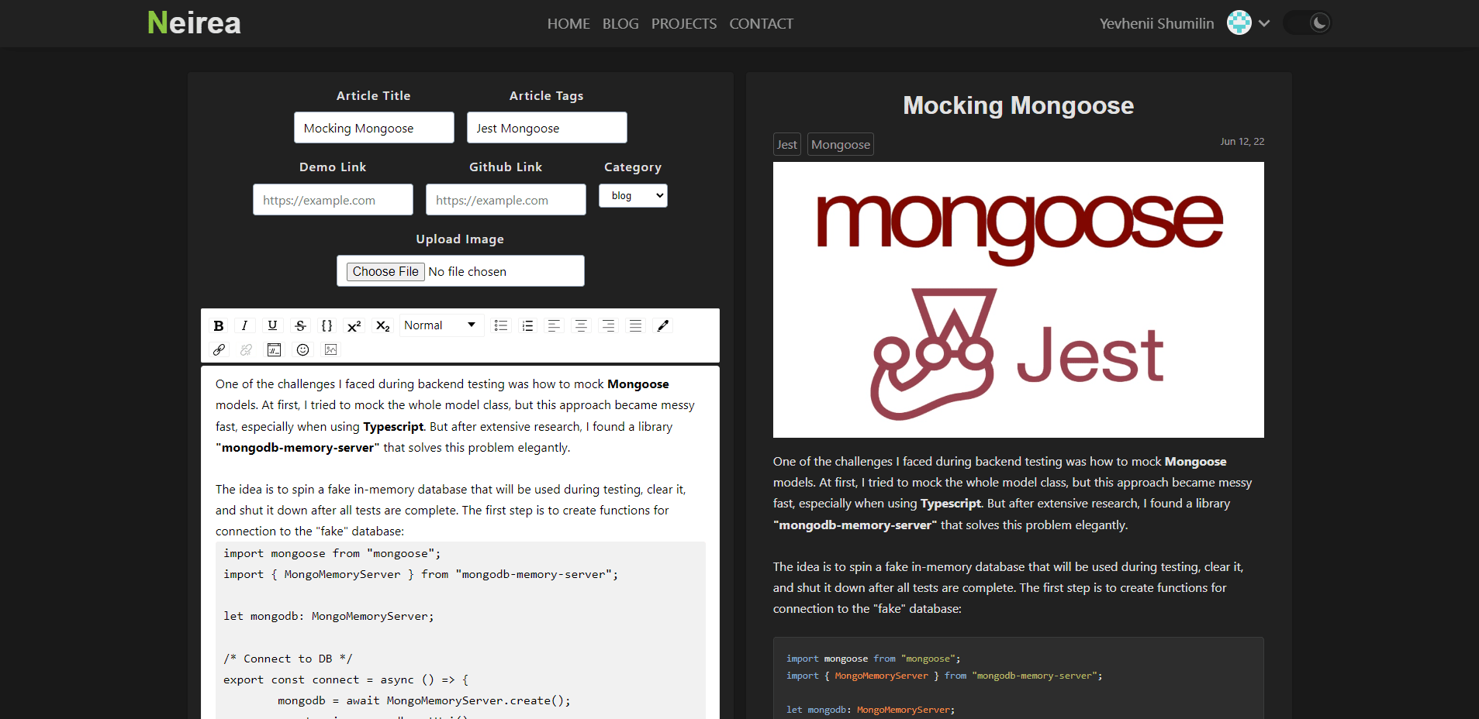
Task: Align text to the left
Action: [x=554, y=325]
